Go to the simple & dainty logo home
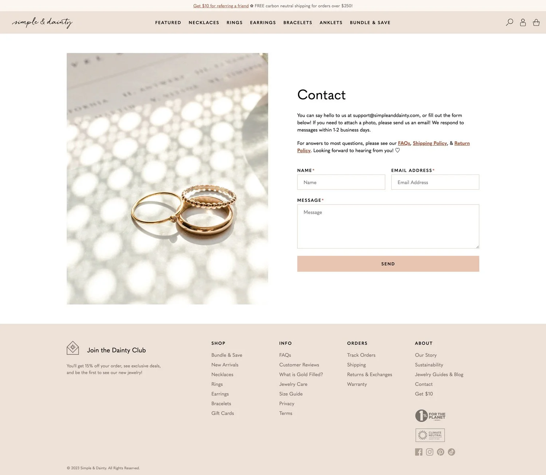Viewport: 546px width, 475px height. [x=42, y=23]
